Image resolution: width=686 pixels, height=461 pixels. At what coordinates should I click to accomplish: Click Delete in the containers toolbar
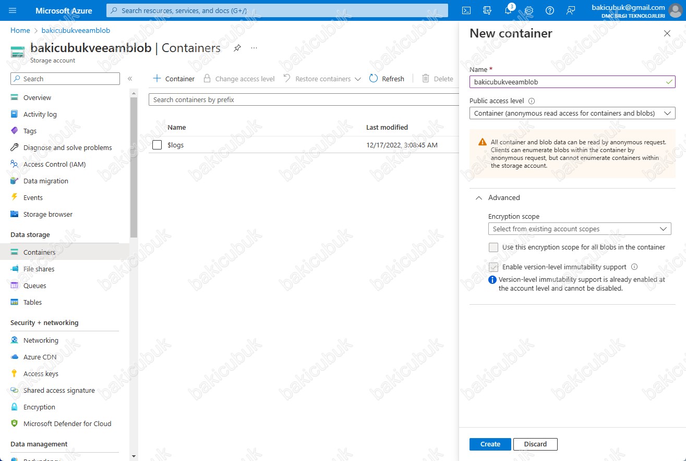point(437,79)
